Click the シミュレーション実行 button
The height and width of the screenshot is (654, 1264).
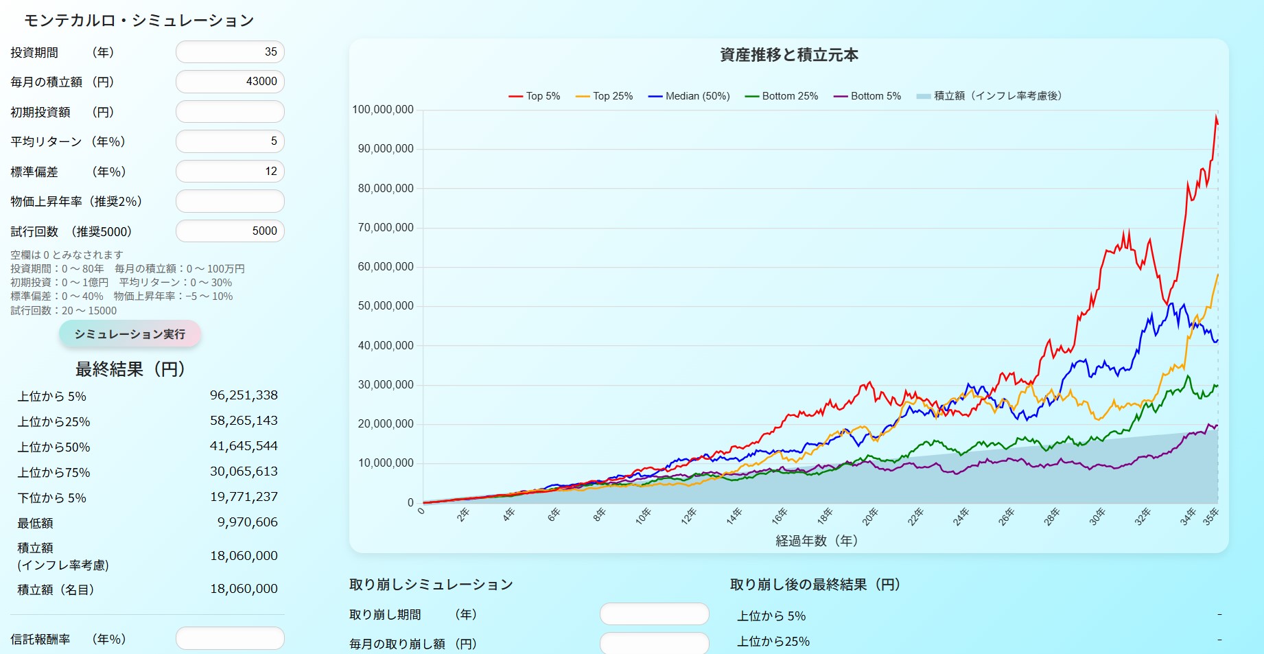click(x=130, y=334)
